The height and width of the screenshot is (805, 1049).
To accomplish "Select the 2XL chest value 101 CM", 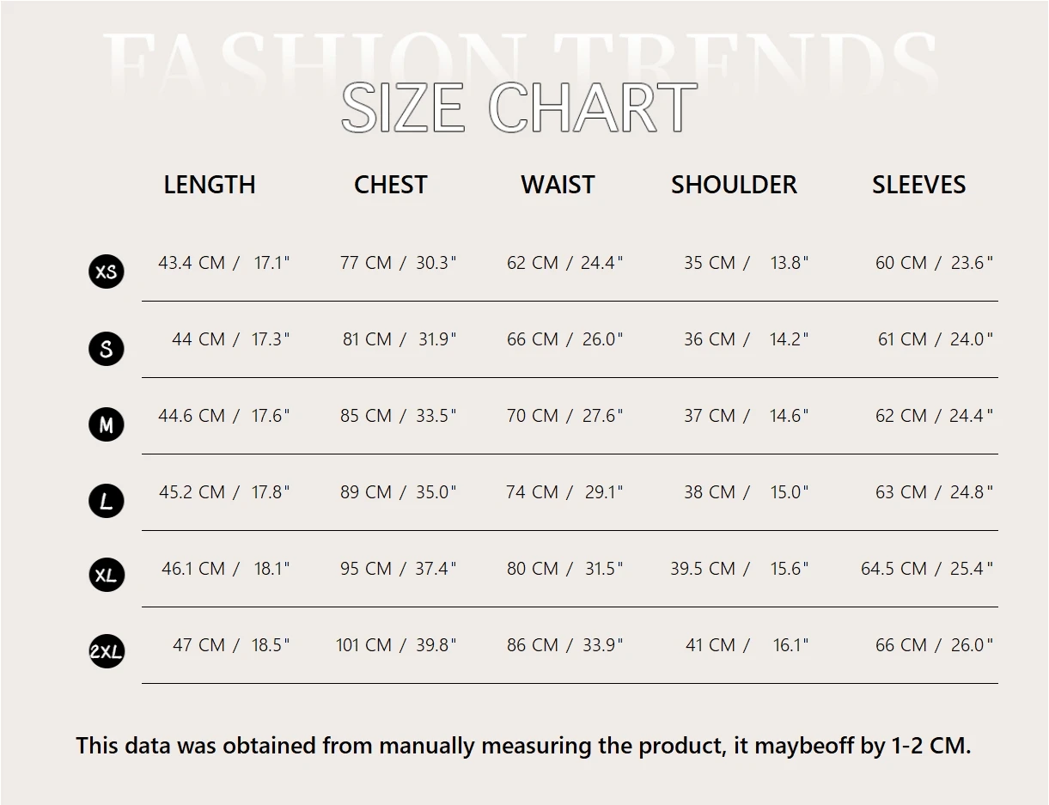I will click(x=363, y=645).
